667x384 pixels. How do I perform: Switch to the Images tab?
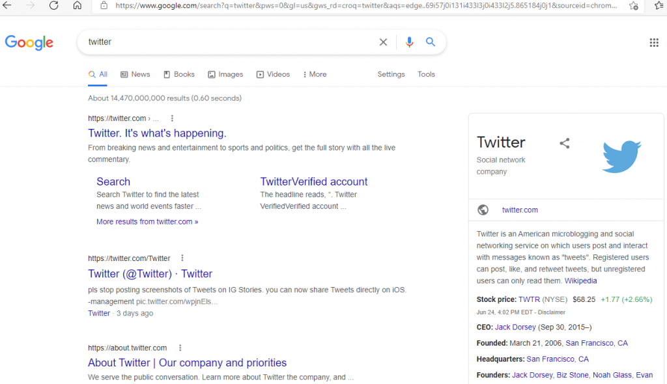[x=225, y=74]
